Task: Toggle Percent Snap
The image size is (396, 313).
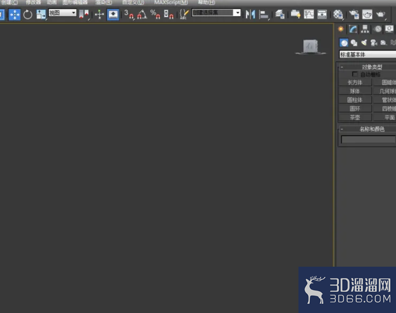Action: pos(155,15)
